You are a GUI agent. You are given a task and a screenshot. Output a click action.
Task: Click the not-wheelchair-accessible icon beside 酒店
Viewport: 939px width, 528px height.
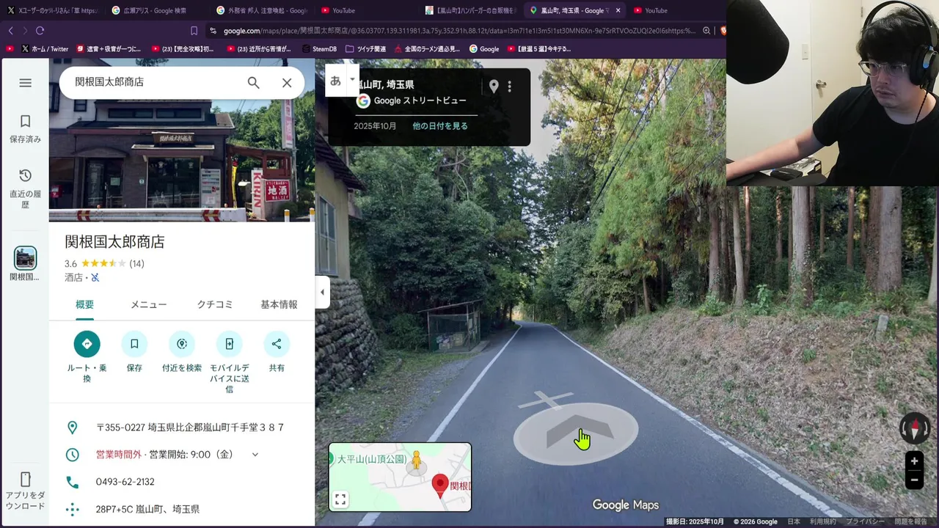tap(95, 278)
